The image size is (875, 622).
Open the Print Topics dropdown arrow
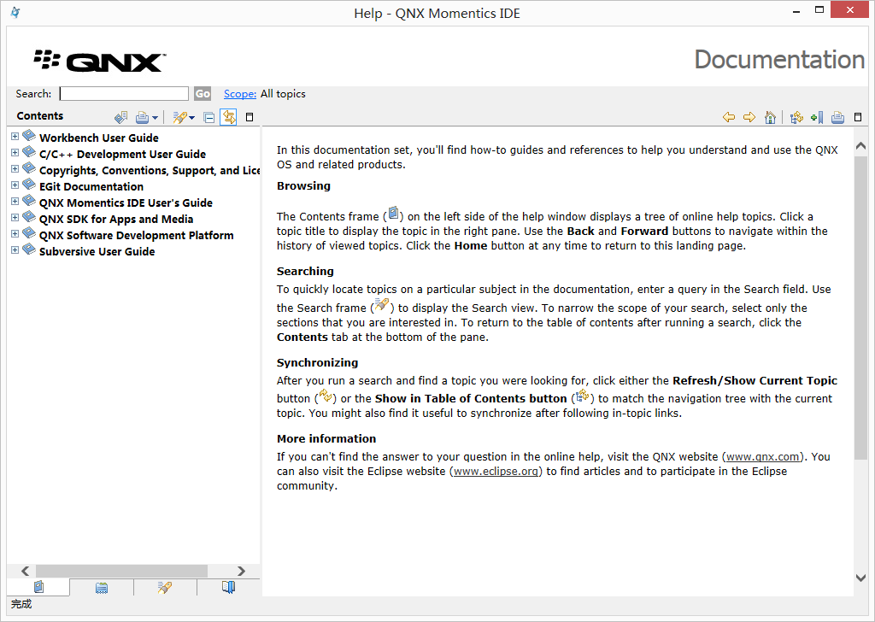[155, 118]
